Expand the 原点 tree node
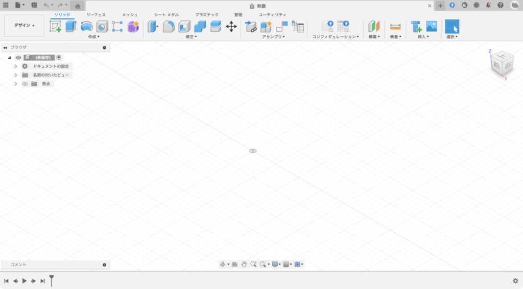This screenshot has height=289, width=523. pos(16,84)
